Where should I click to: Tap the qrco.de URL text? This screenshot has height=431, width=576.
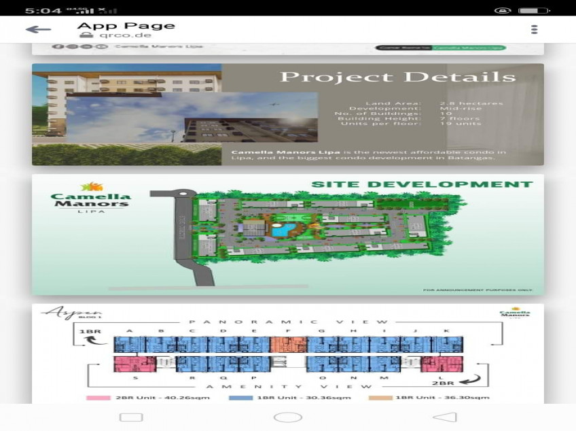[110, 35]
